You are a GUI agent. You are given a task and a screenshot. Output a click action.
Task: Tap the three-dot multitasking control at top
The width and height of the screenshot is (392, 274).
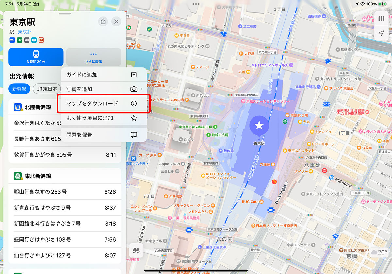[196, 4]
